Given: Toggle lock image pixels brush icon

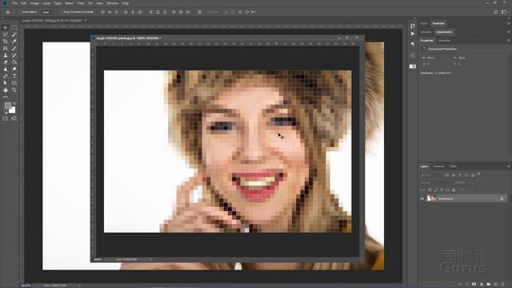Looking at the screenshot, I should (x=436, y=190).
